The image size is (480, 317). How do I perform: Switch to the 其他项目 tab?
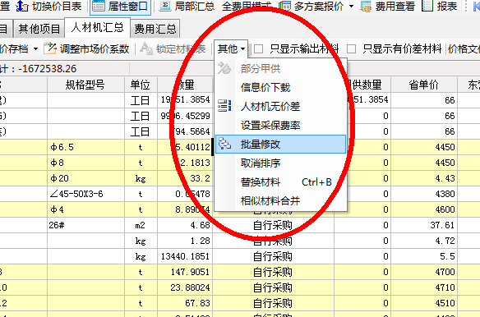tap(39, 29)
